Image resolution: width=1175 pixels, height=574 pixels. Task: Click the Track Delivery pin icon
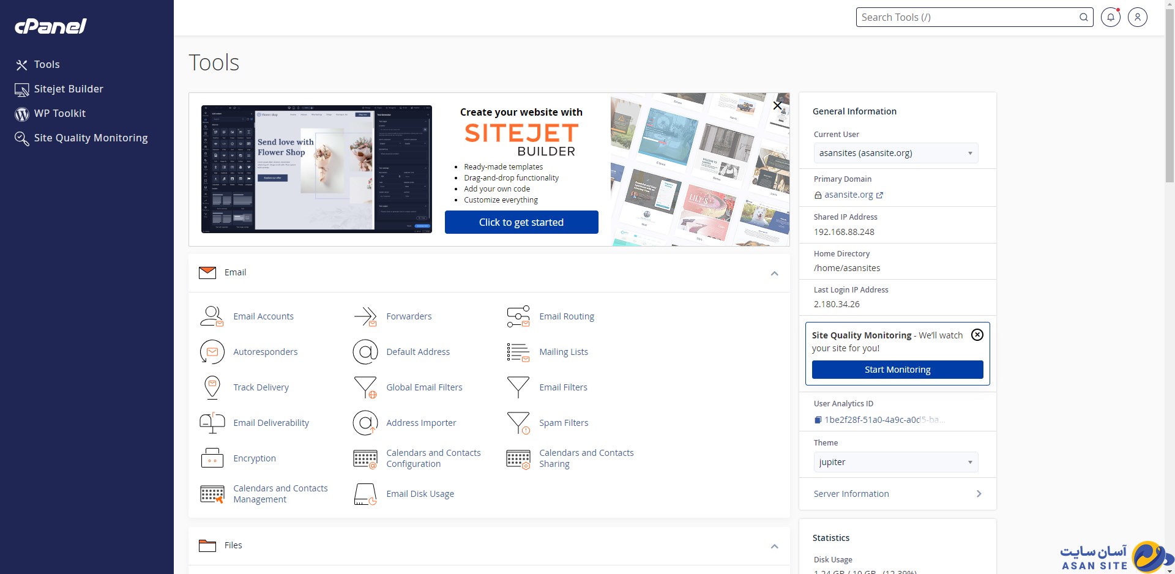click(212, 387)
